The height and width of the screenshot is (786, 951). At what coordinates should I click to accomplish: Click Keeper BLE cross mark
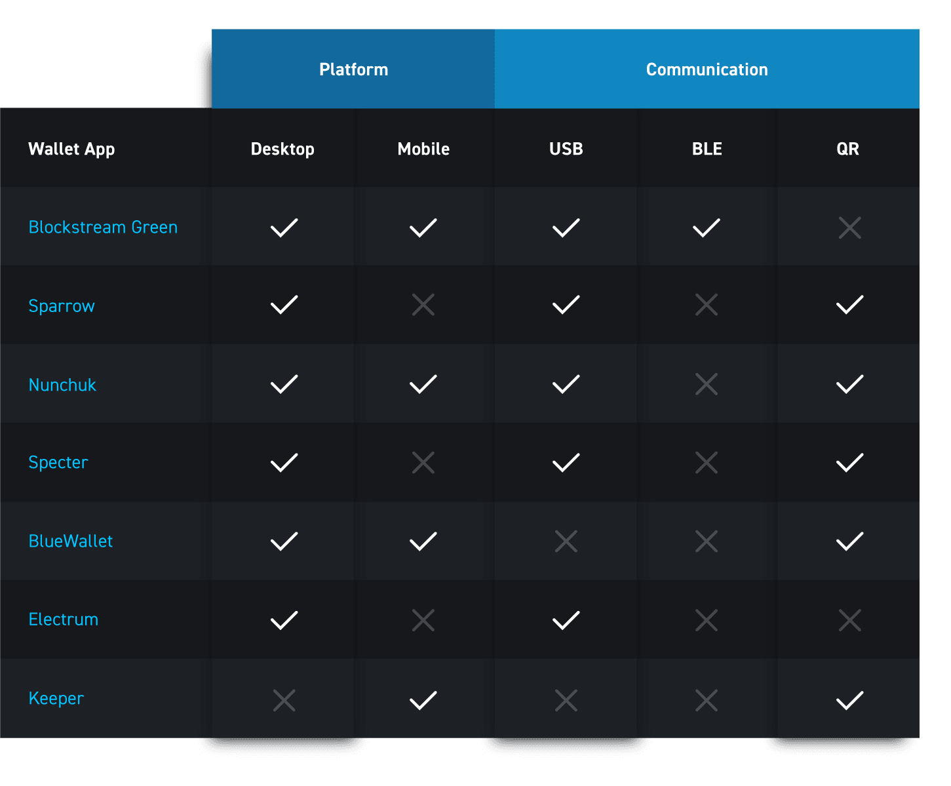pyautogui.click(x=707, y=701)
